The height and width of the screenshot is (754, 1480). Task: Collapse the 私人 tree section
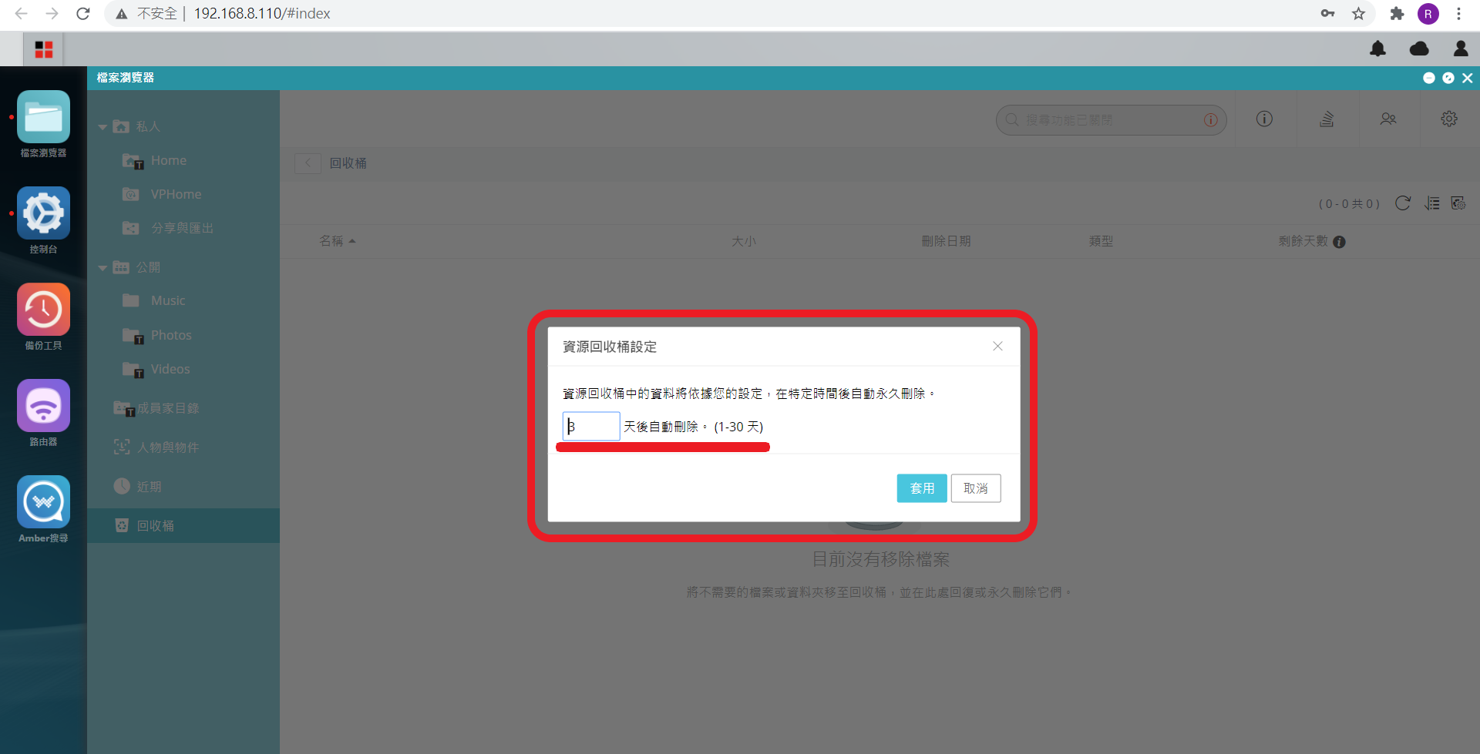(103, 127)
